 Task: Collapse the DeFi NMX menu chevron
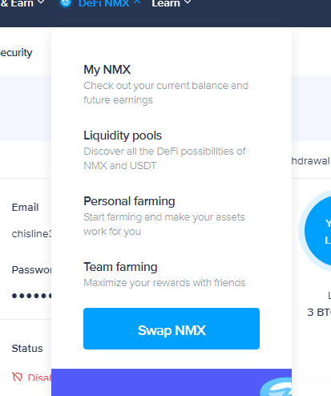click(137, 2)
